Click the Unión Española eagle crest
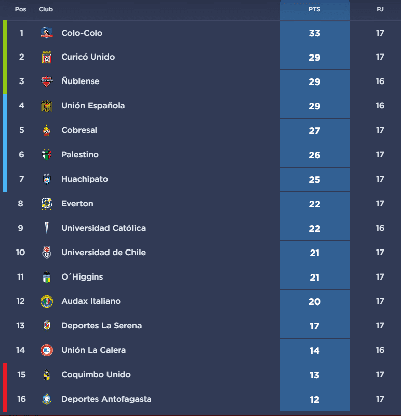This screenshot has width=401, height=416. pos(47,106)
